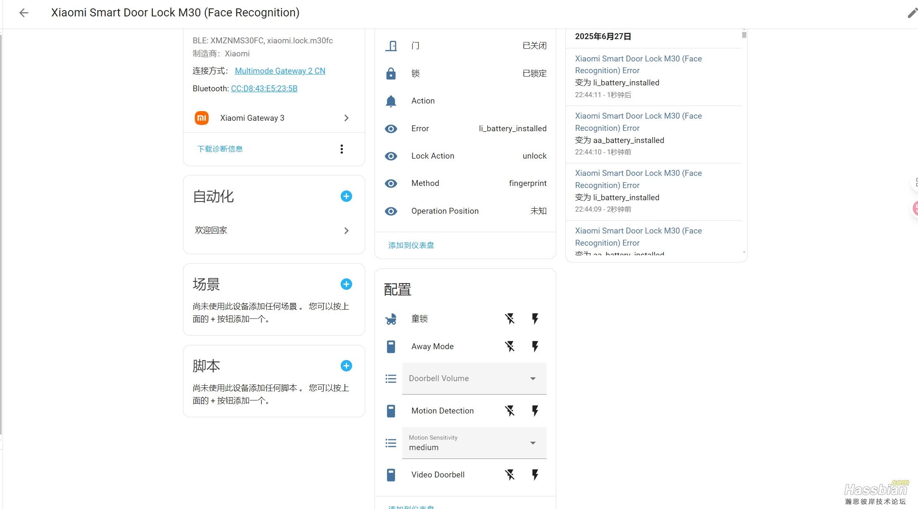The width and height of the screenshot is (918, 509).
Task: Turn on 童锁 child lock
Action: [535, 319]
